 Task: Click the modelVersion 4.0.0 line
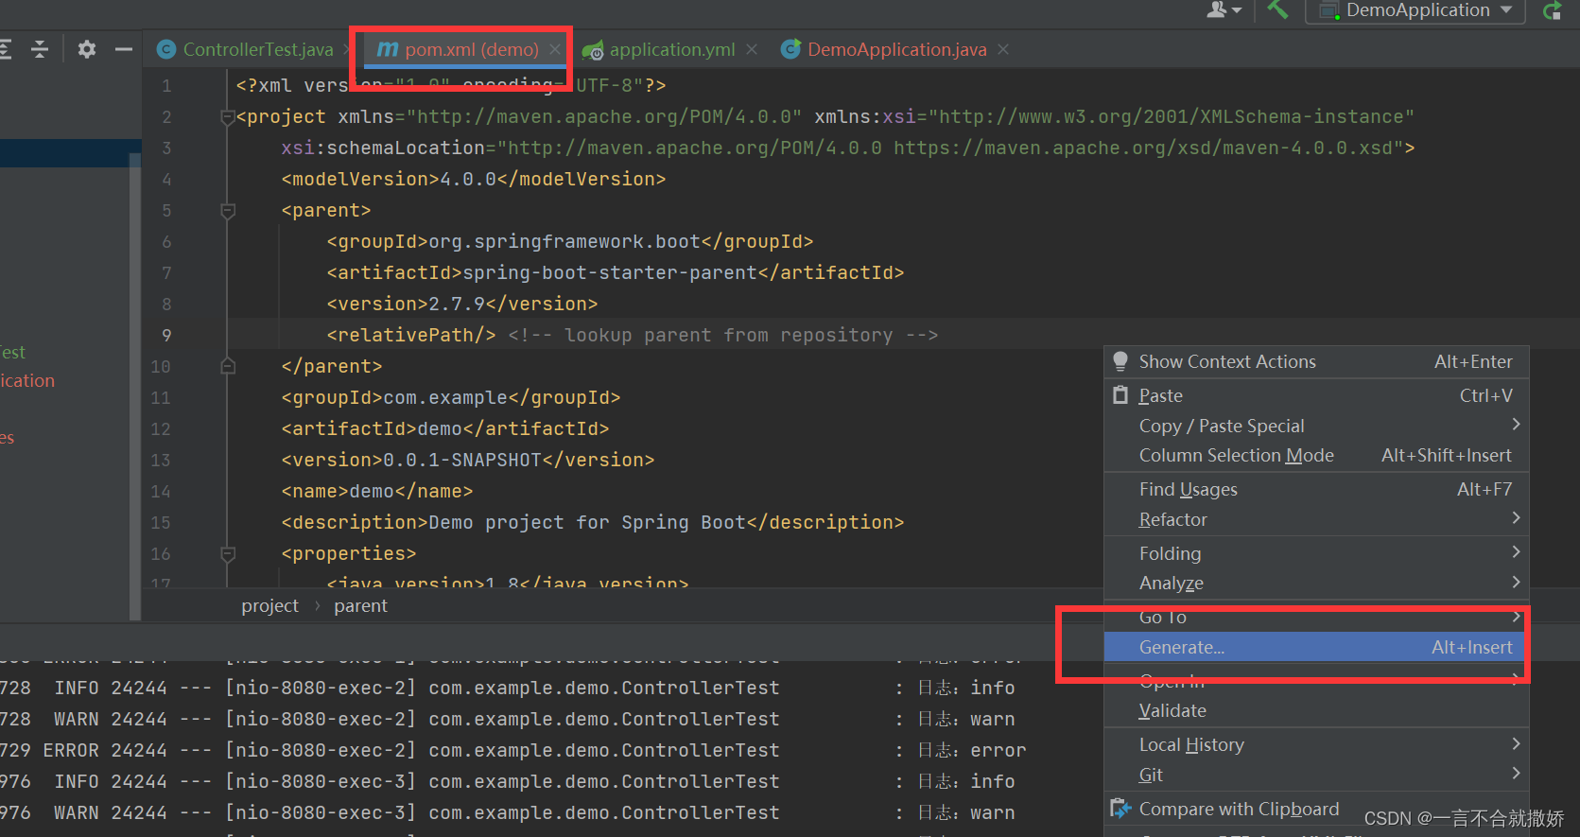474,179
